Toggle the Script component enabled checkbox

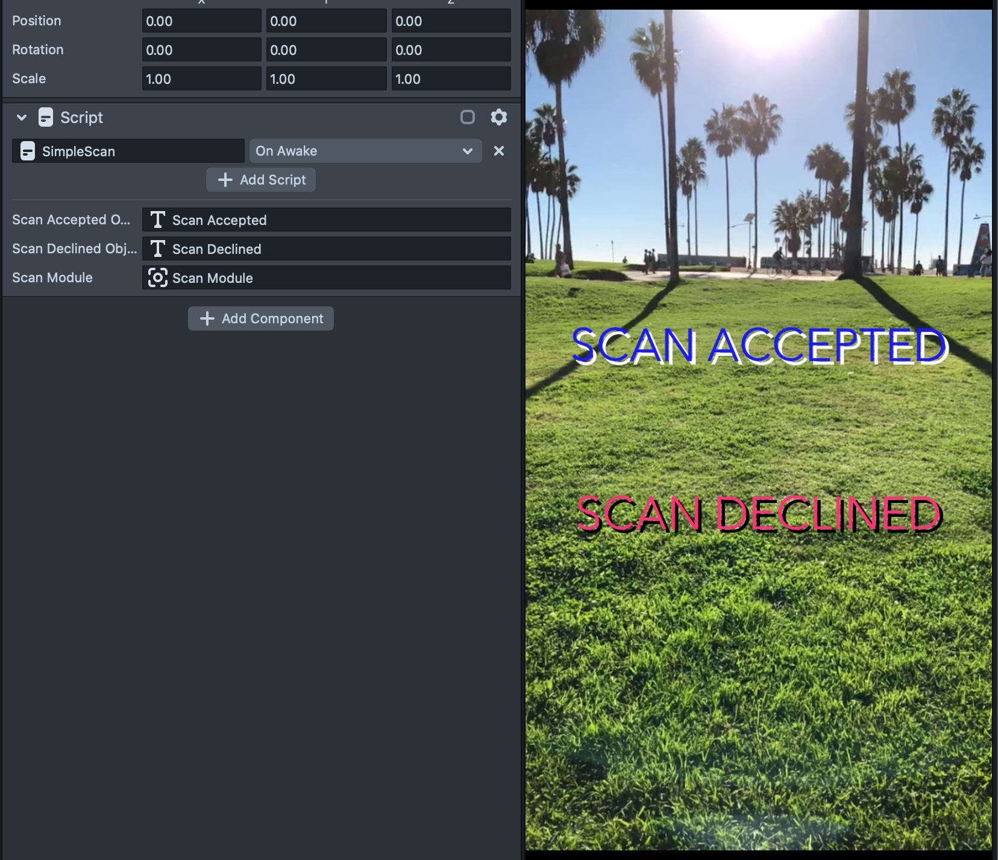(x=467, y=117)
